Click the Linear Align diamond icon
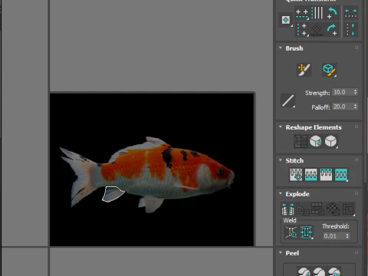368x276 pixels. (317, 29)
